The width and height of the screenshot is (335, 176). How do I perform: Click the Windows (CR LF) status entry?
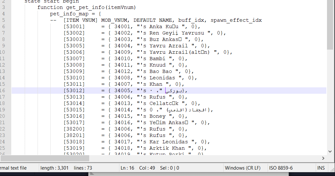[243, 168]
